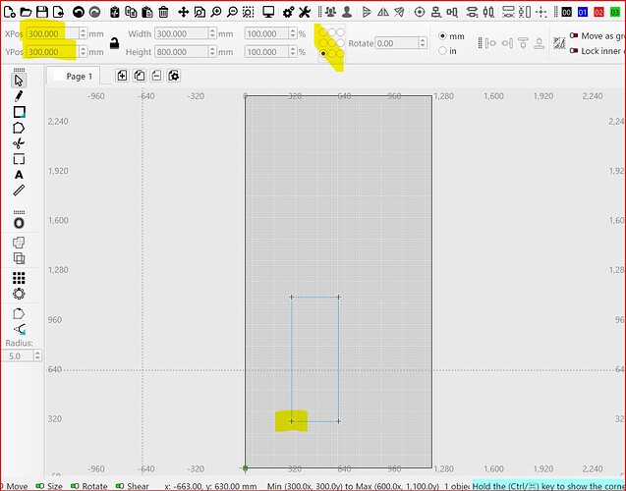Screen dimensions: 626x491
Task: Click the XPos input field
Action: (53, 33)
